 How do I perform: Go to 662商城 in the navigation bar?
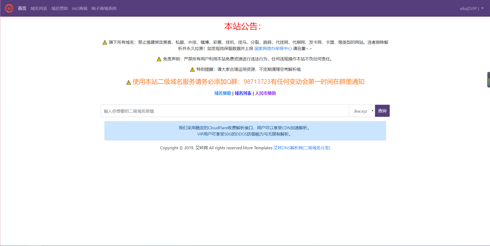click(x=79, y=8)
